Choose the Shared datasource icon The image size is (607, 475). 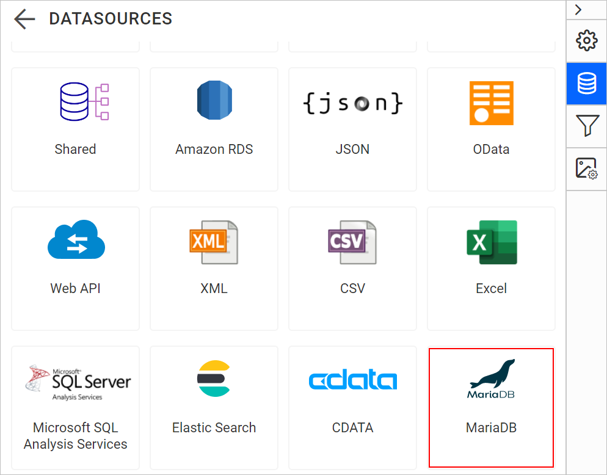click(85, 101)
